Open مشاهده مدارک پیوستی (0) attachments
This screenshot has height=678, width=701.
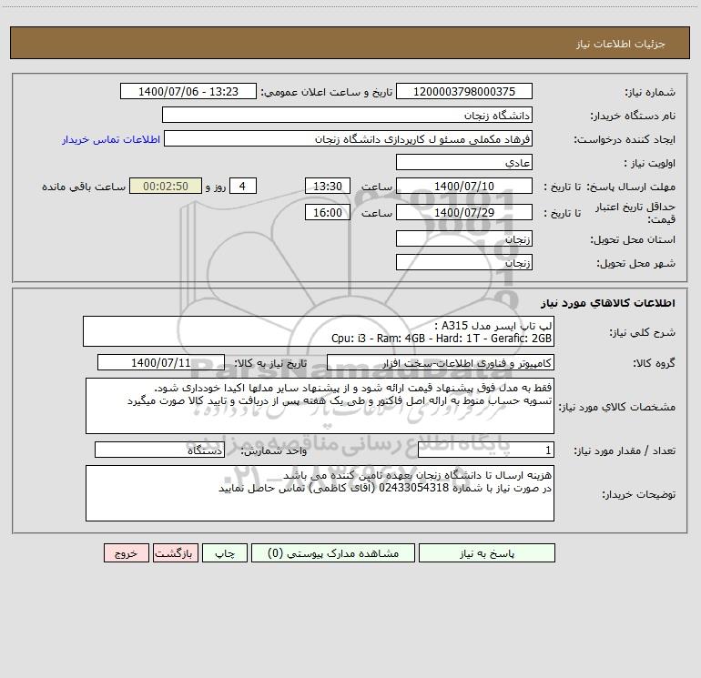[333, 553]
